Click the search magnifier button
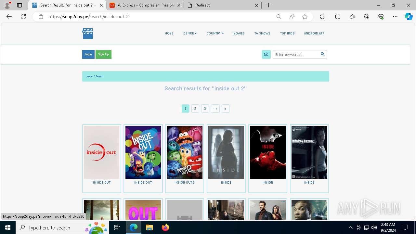 (322, 54)
